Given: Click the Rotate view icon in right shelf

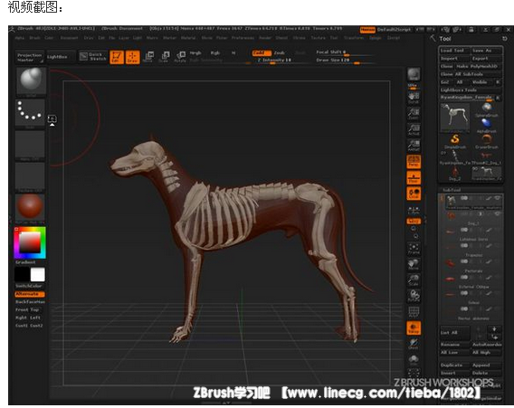Looking at the screenshot, I should pos(414,296).
